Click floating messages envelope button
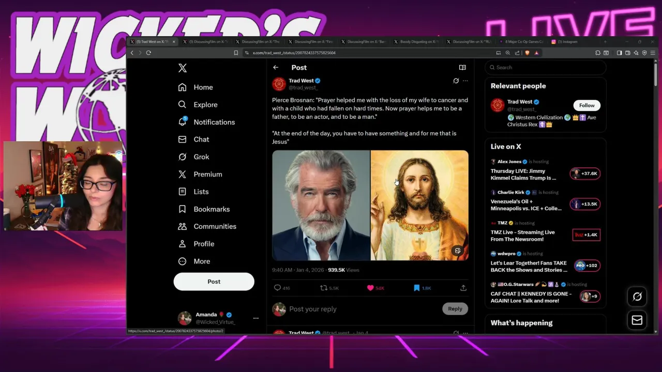The image size is (662, 372). pyautogui.click(x=637, y=320)
